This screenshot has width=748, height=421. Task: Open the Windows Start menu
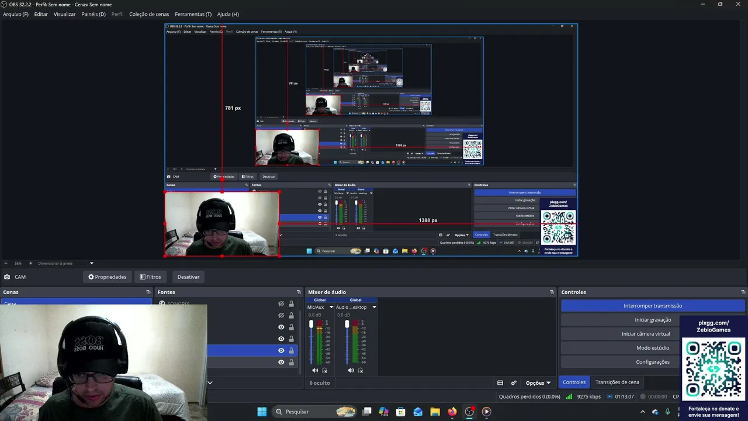[x=262, y=412]
